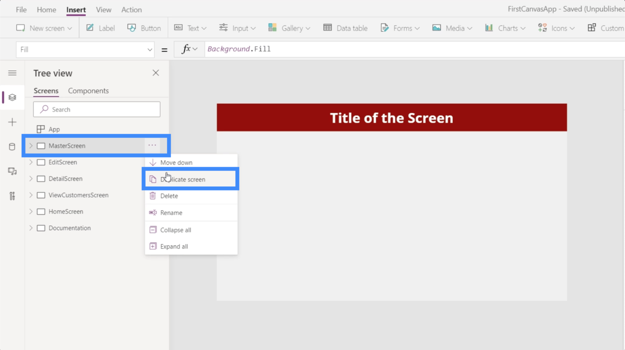This screenshot has width=625, height=350.
Task: Choose Duplicate screen from context menu
Action: pos(191,179)
